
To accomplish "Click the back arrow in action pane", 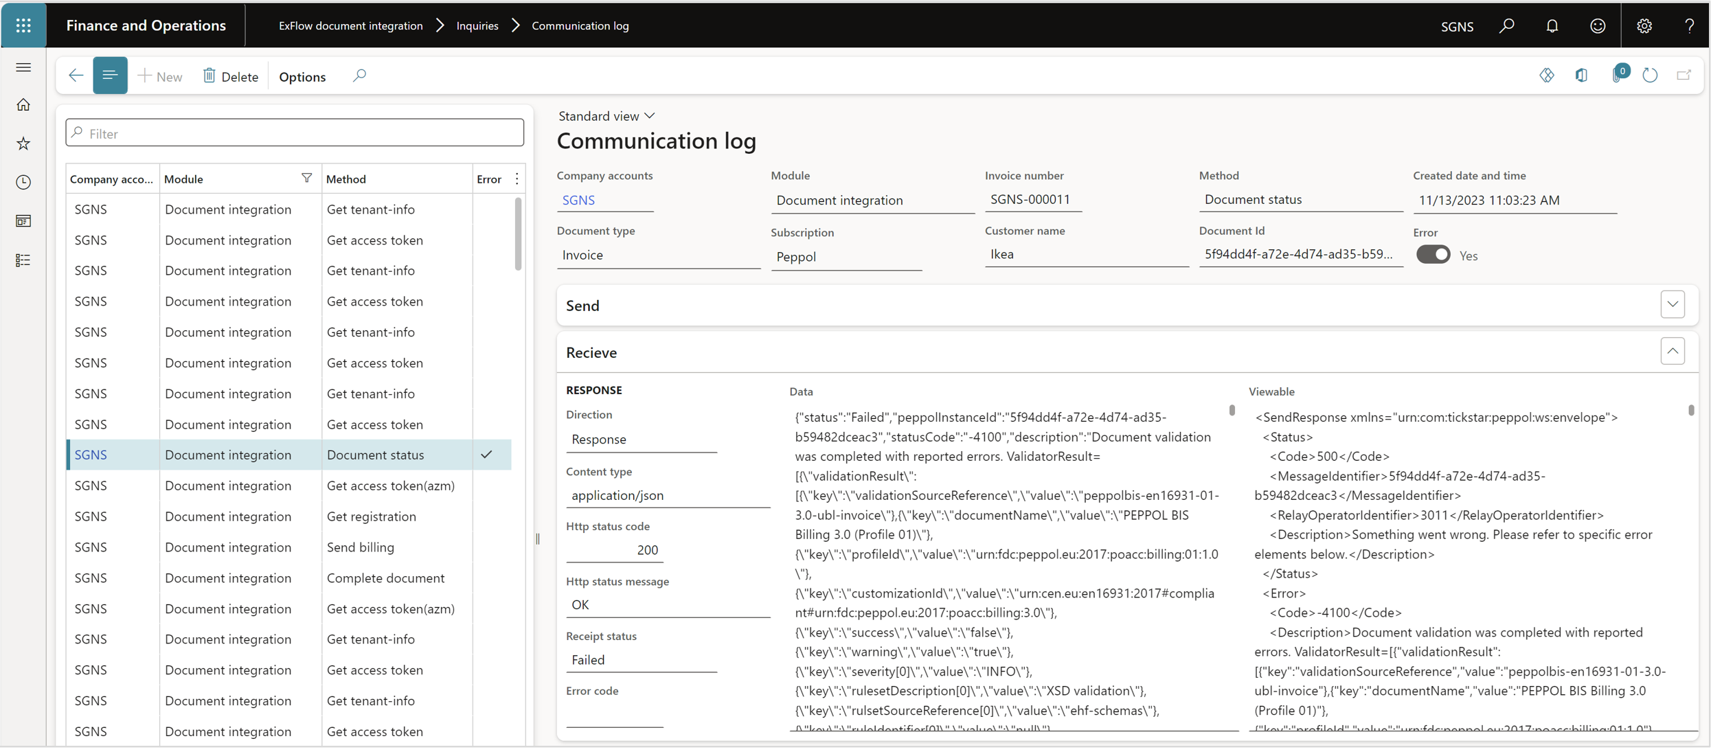I will tap(76, 76).
